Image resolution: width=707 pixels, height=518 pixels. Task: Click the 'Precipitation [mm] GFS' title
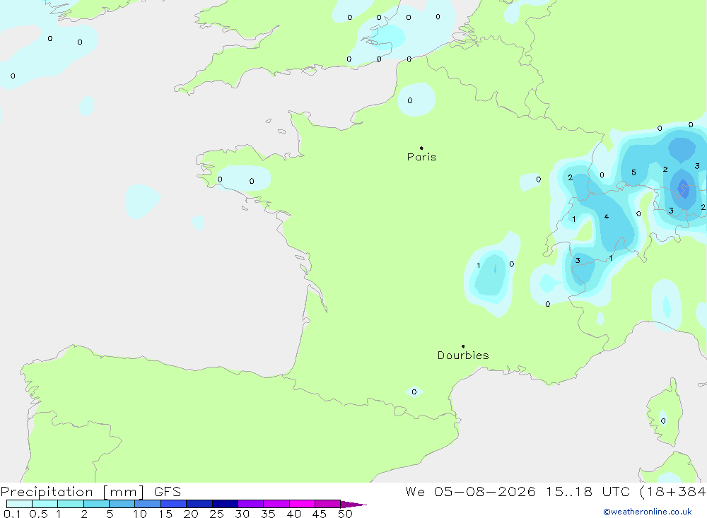pos(90,491)
